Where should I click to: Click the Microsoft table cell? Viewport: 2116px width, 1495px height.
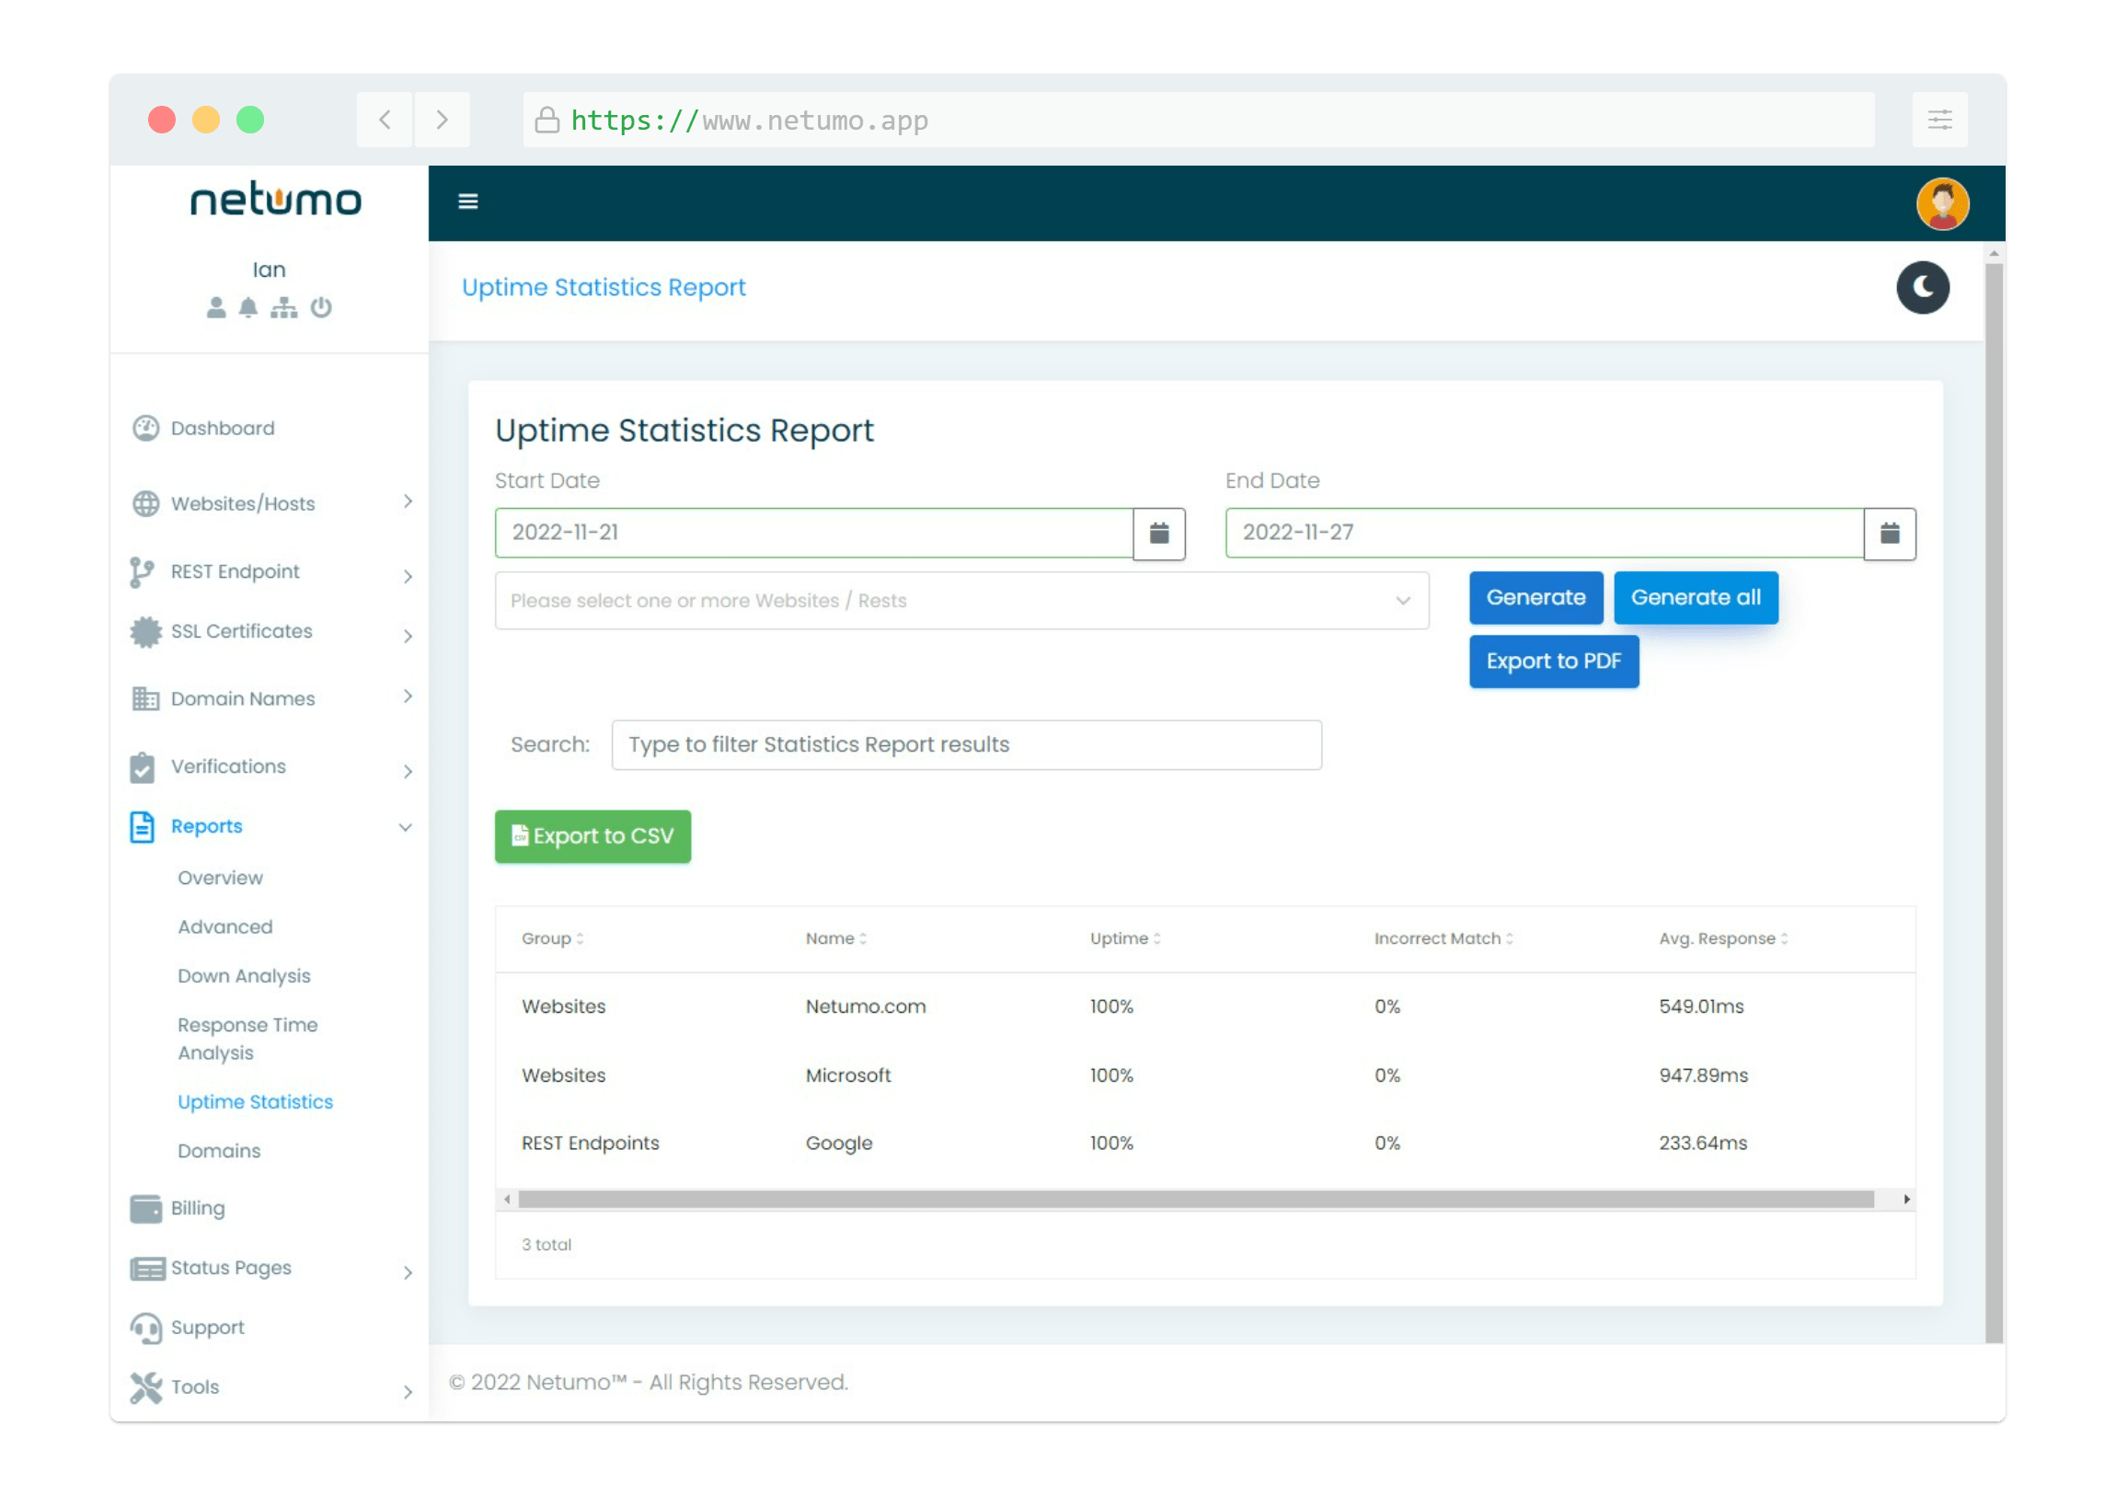pyautogui.click(x=848, y=1076)
